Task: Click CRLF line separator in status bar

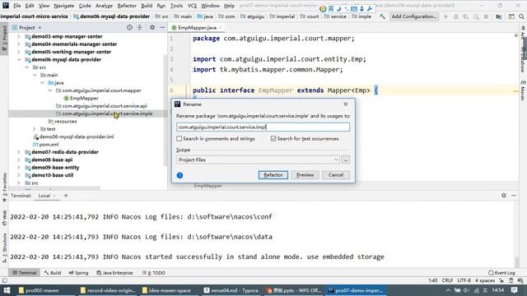Action: click(447, 280)
